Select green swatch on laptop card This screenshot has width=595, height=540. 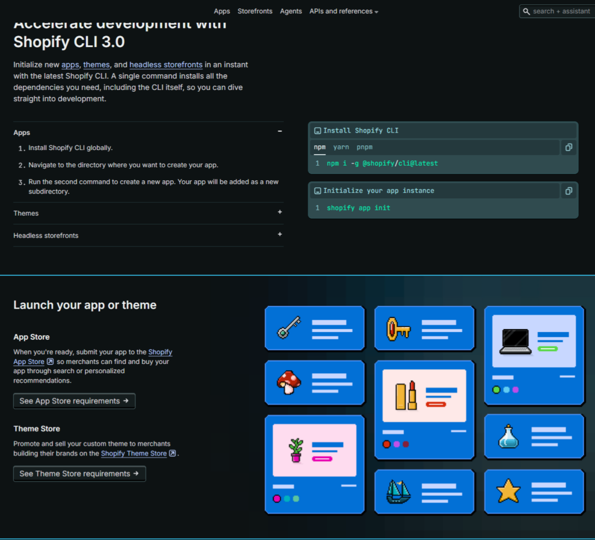(496, 389)
